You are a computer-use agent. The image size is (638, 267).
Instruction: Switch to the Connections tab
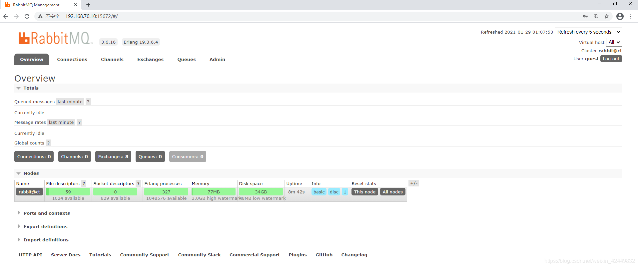point(72,59)
